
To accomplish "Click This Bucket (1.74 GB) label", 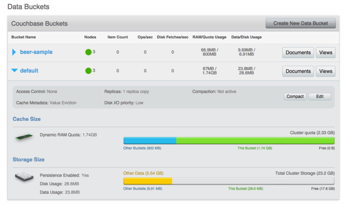I will pos(255,148).
